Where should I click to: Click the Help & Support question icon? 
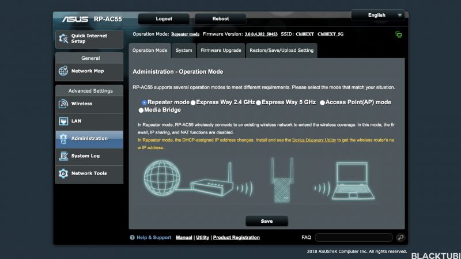pyautogui.click(x=132, y=238)
